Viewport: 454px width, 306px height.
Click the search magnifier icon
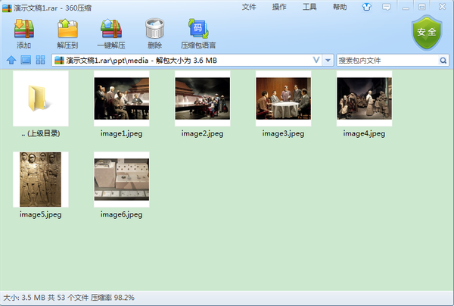(x=443, y=61)
